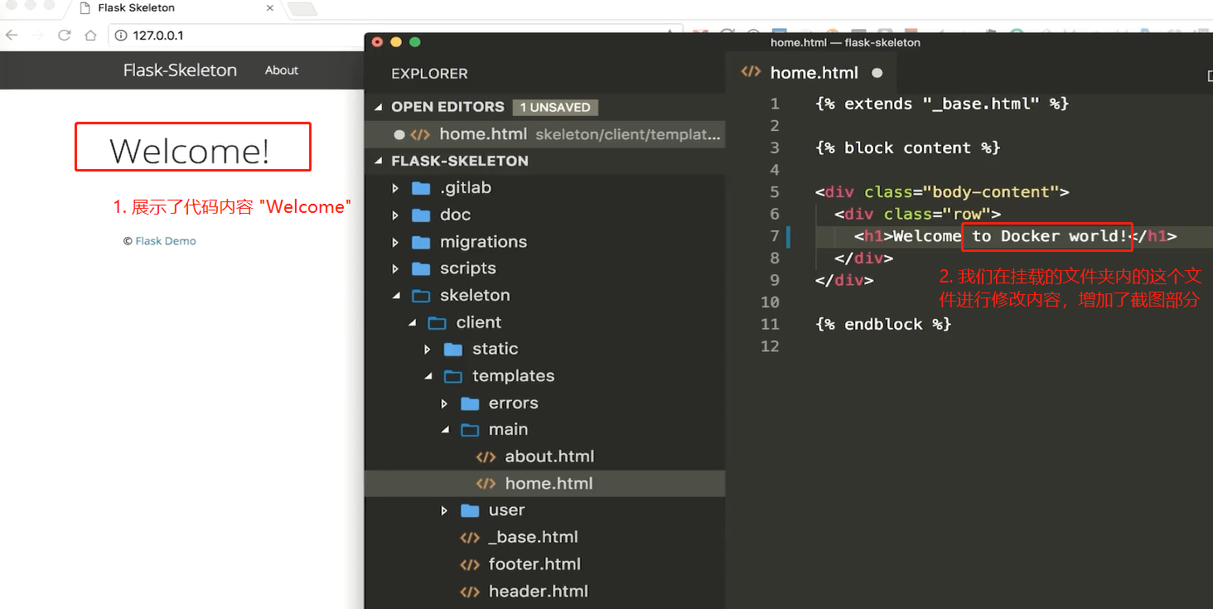Expand the .gitlab folder arrow
This screenshot has width=1213, height=609.
(396, 188)
